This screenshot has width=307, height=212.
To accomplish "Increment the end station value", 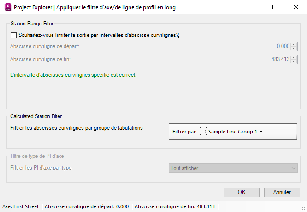I will pyautogui.click(x=294, y=57).
